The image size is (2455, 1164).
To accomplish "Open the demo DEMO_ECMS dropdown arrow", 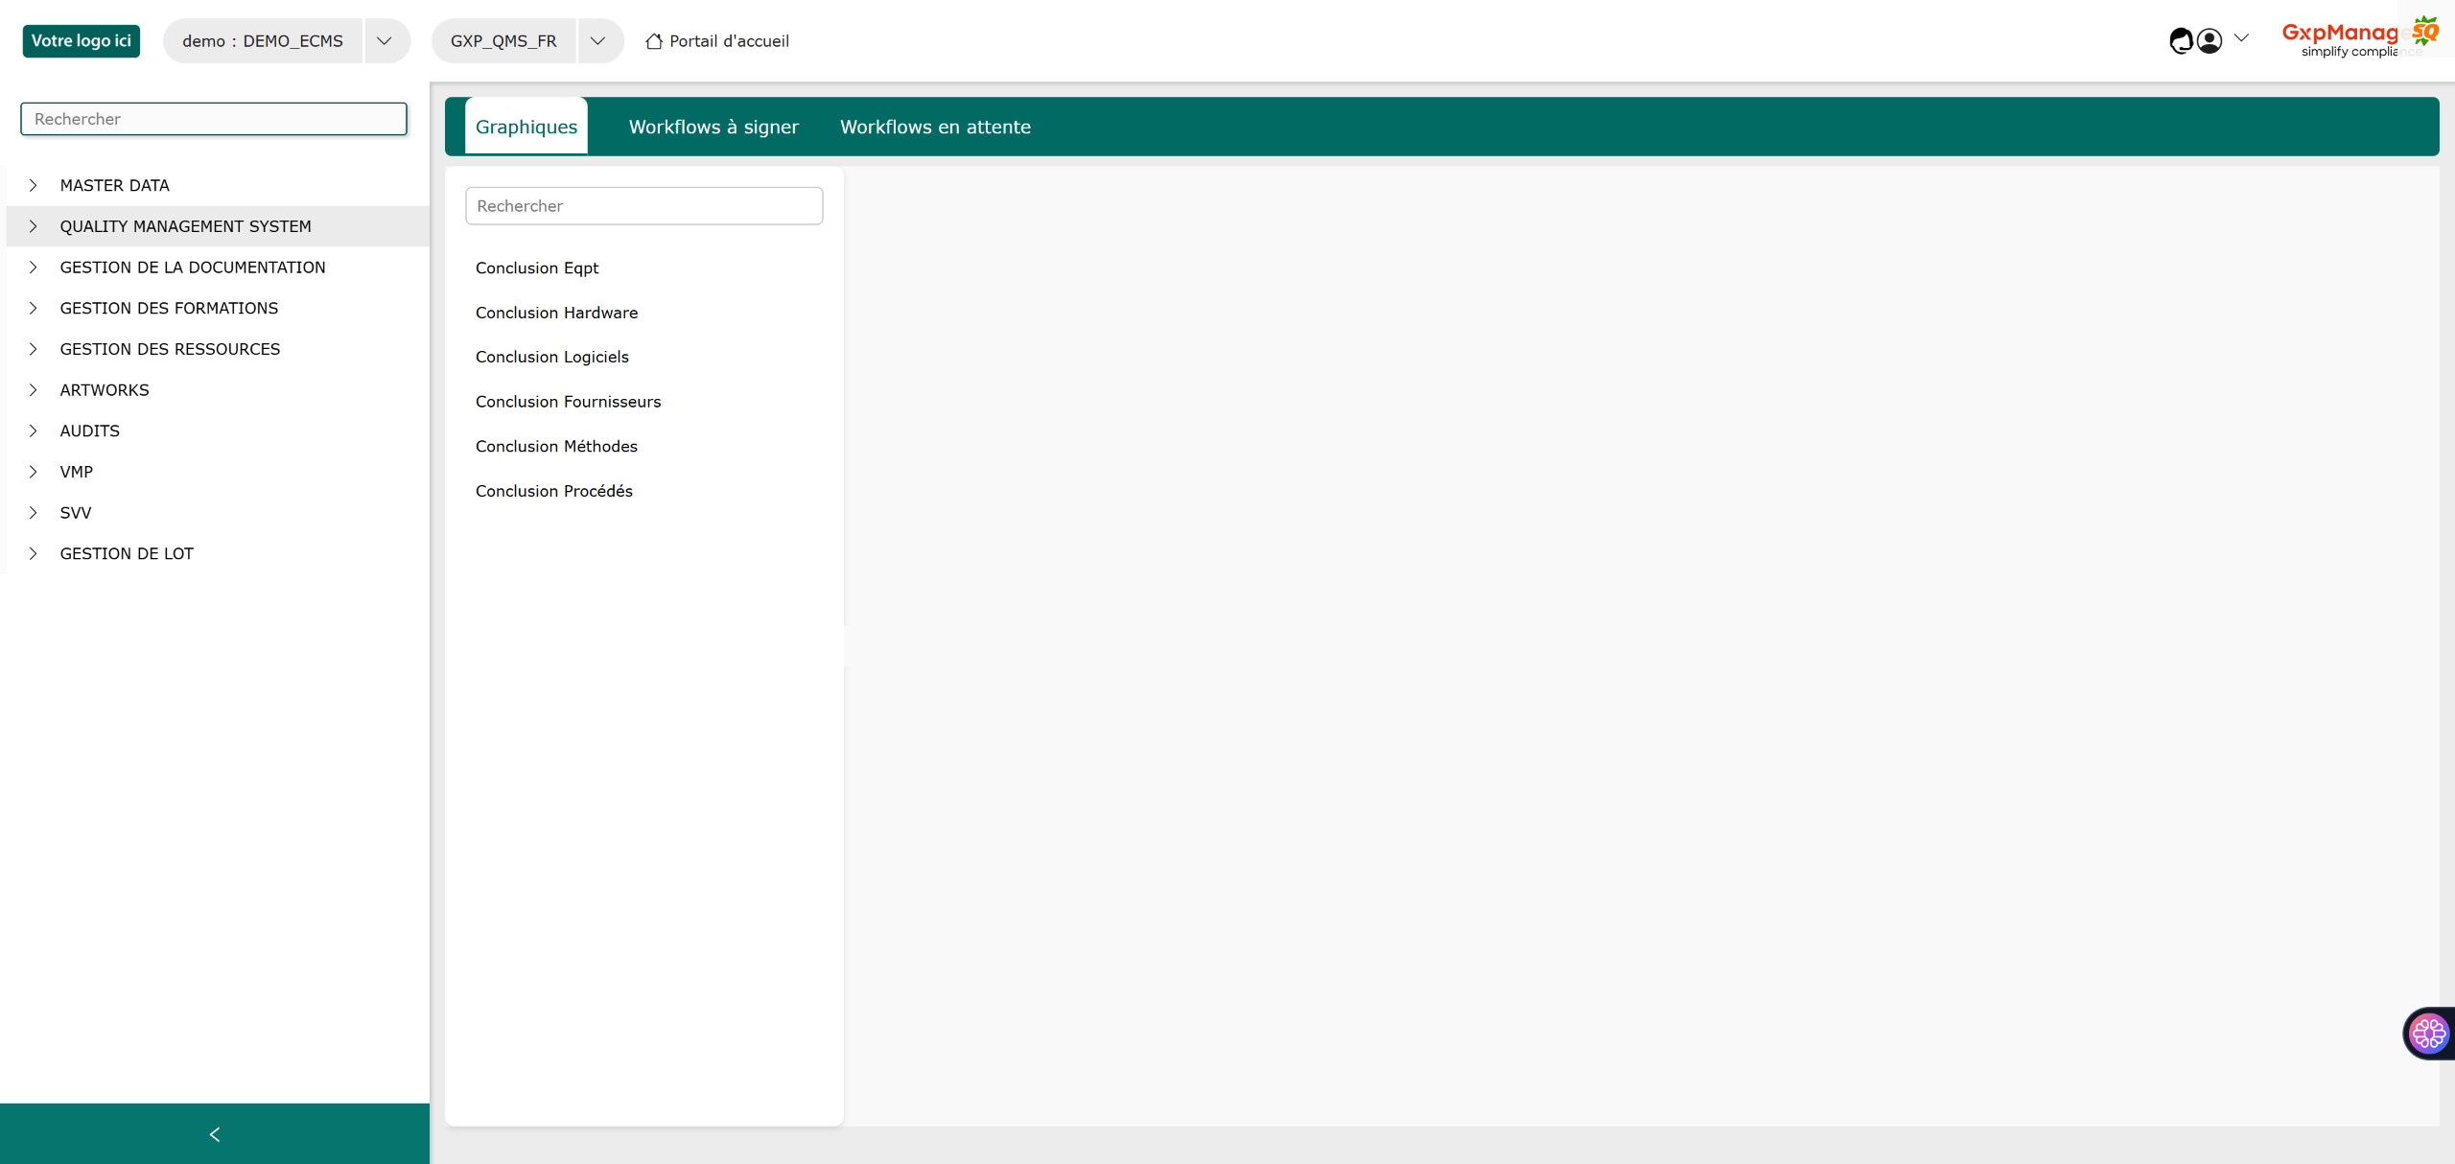I will coord(385,41).
